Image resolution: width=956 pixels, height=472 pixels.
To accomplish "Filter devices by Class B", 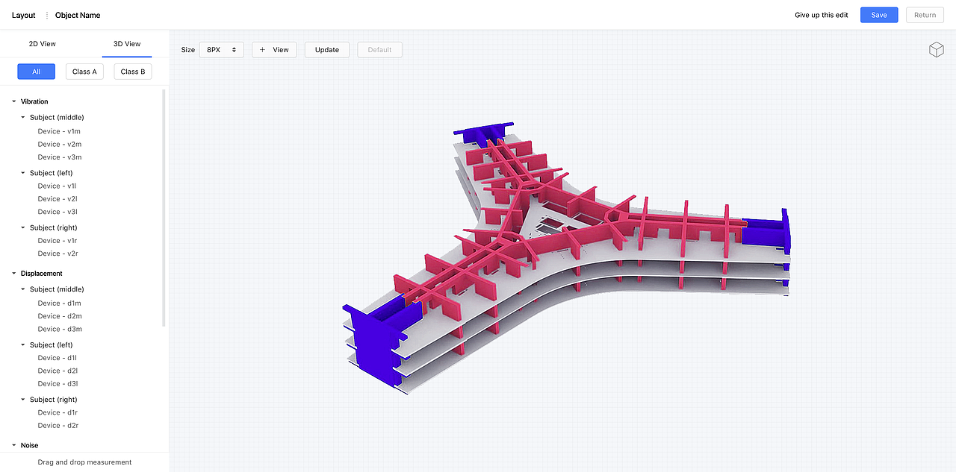I will pos(133,72).
